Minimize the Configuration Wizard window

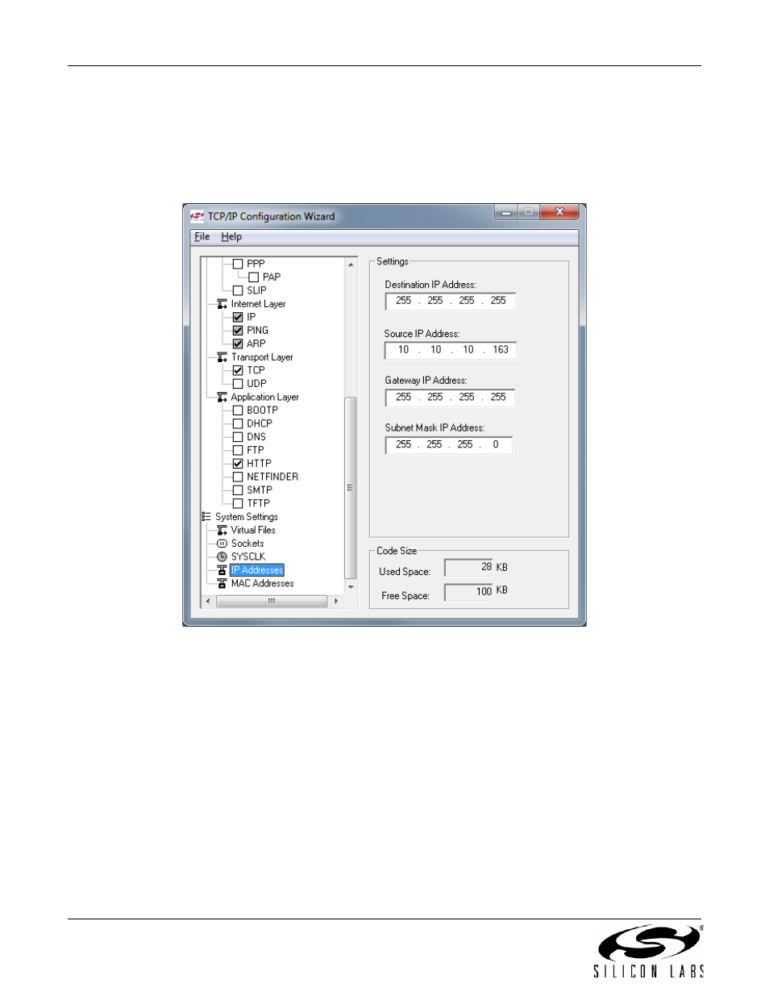505,212
